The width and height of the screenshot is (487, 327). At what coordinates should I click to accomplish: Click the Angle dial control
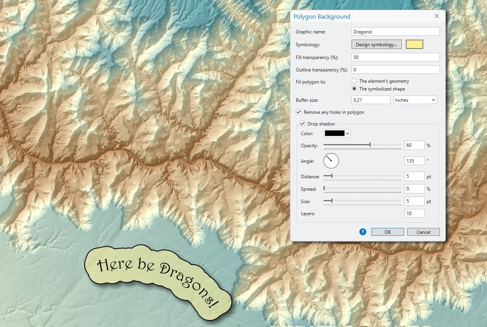pyautogui.click(x=331, y=161)
